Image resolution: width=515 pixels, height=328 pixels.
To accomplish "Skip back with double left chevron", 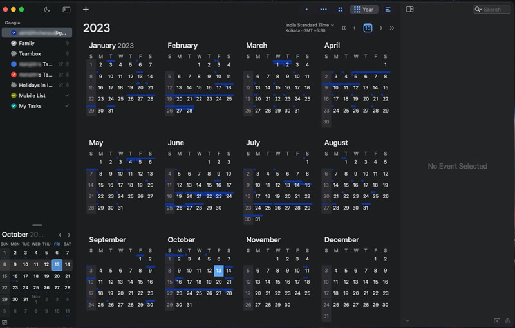I will tap(344, 28).
